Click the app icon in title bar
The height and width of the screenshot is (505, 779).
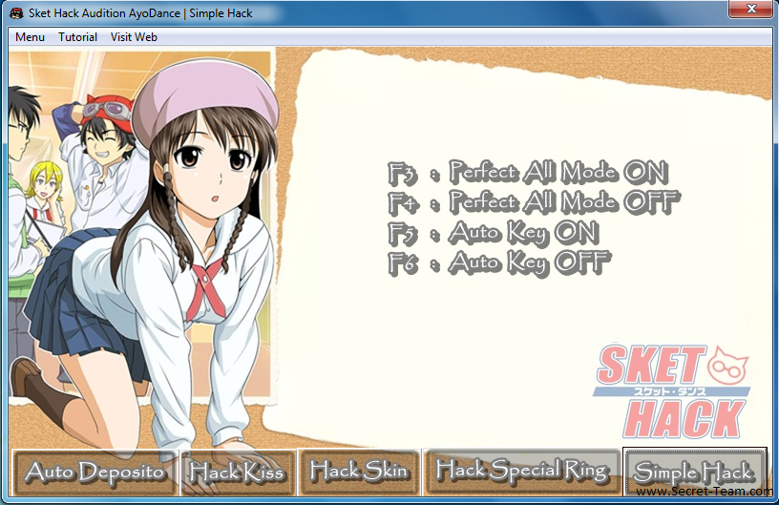16,13
